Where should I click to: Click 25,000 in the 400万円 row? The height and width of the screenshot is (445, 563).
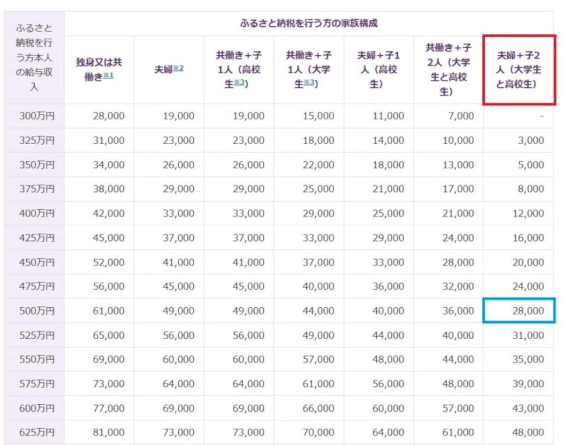coord(388,214)
